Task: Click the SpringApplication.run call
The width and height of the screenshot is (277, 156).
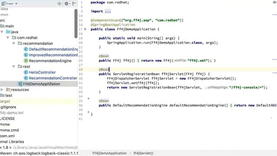Action: coord(162,42)
